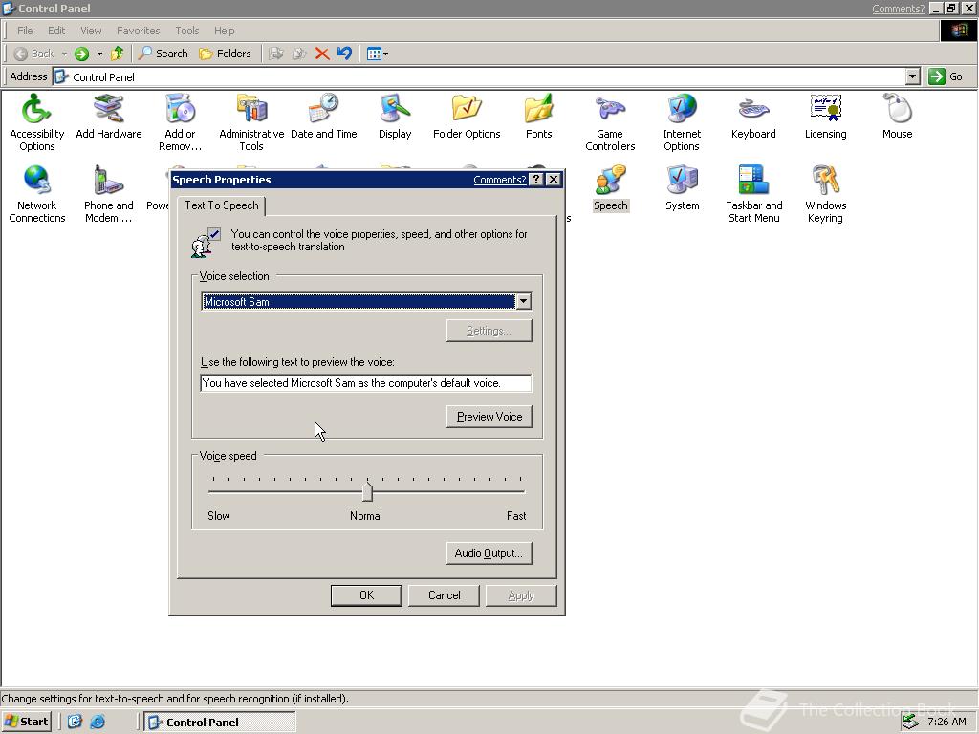Open the Help menu
The image size is (979, 734).
pyautogui.click(x=224, y=31)
